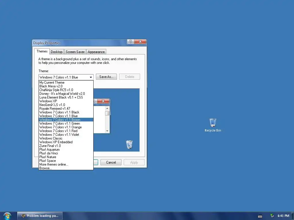Select Windows 7 Colors v1.1 Red
The image size is (294, 220).
[66, 131]
